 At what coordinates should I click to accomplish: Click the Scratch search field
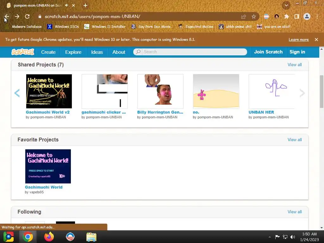pyautogui.click(x=194, y=52)
